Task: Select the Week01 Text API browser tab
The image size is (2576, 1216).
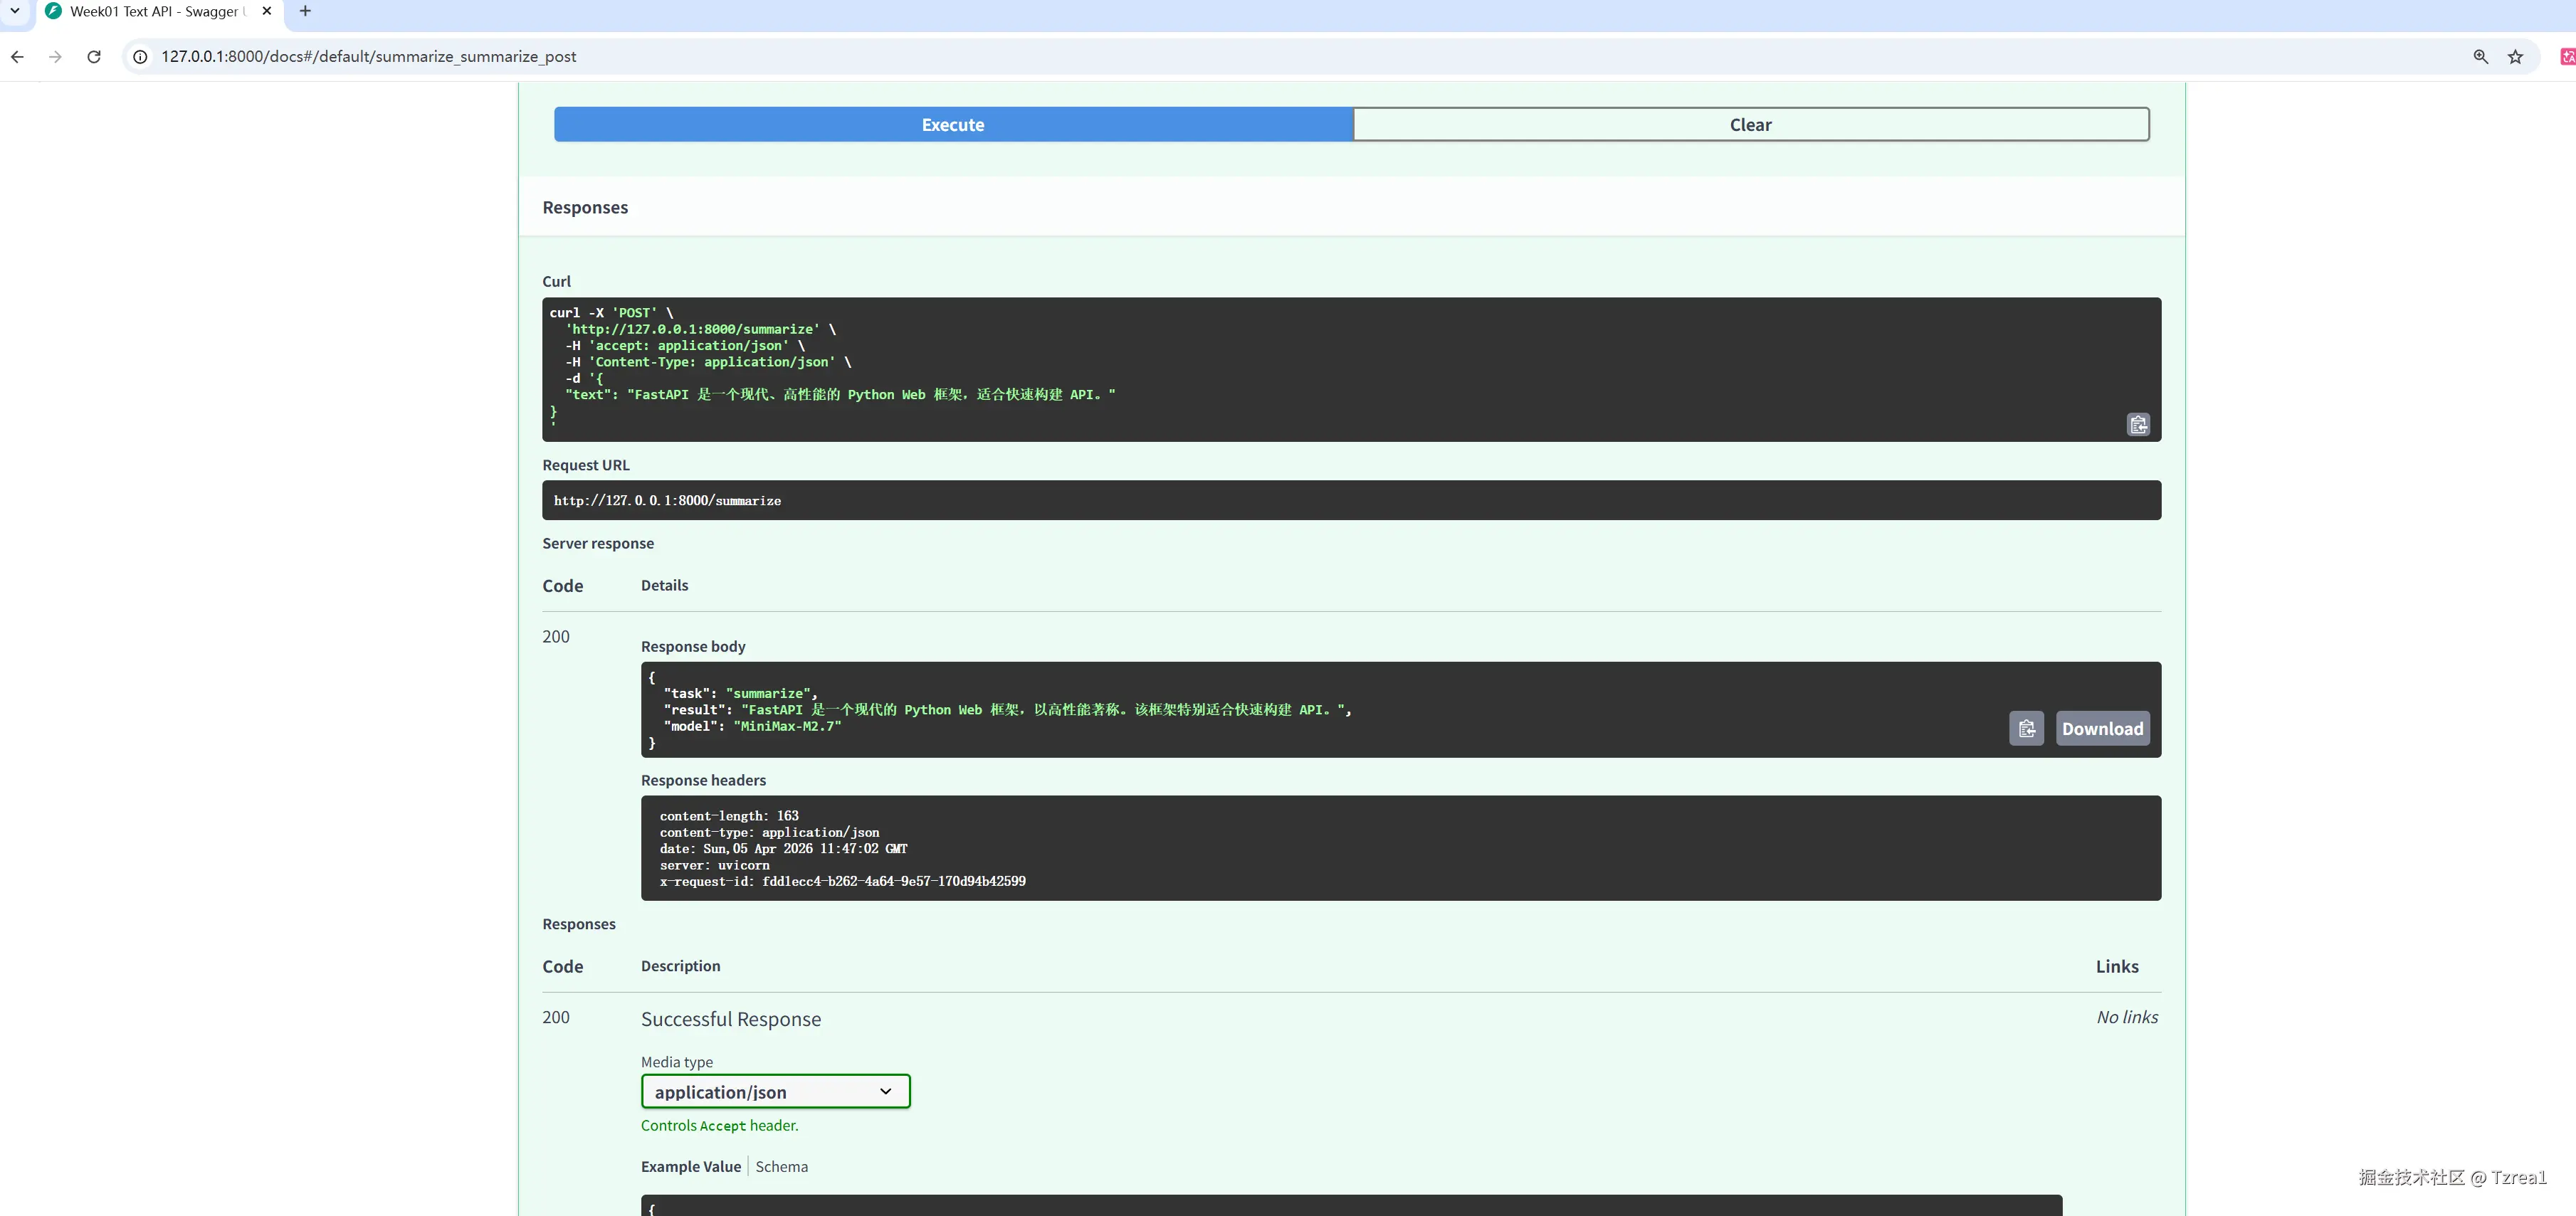Action: coord(150,11)
